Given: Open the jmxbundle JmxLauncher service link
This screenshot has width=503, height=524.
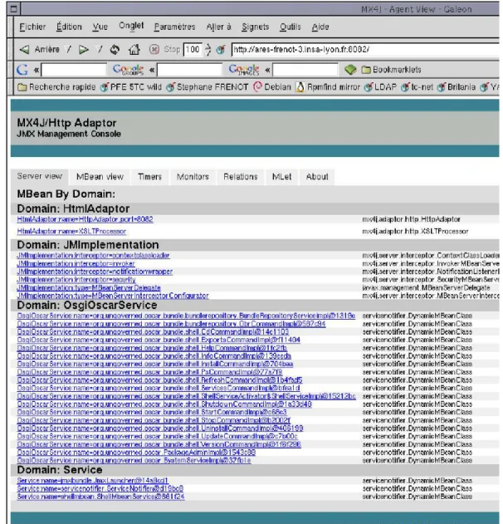Looking at the screenshot, I should 92,481.
